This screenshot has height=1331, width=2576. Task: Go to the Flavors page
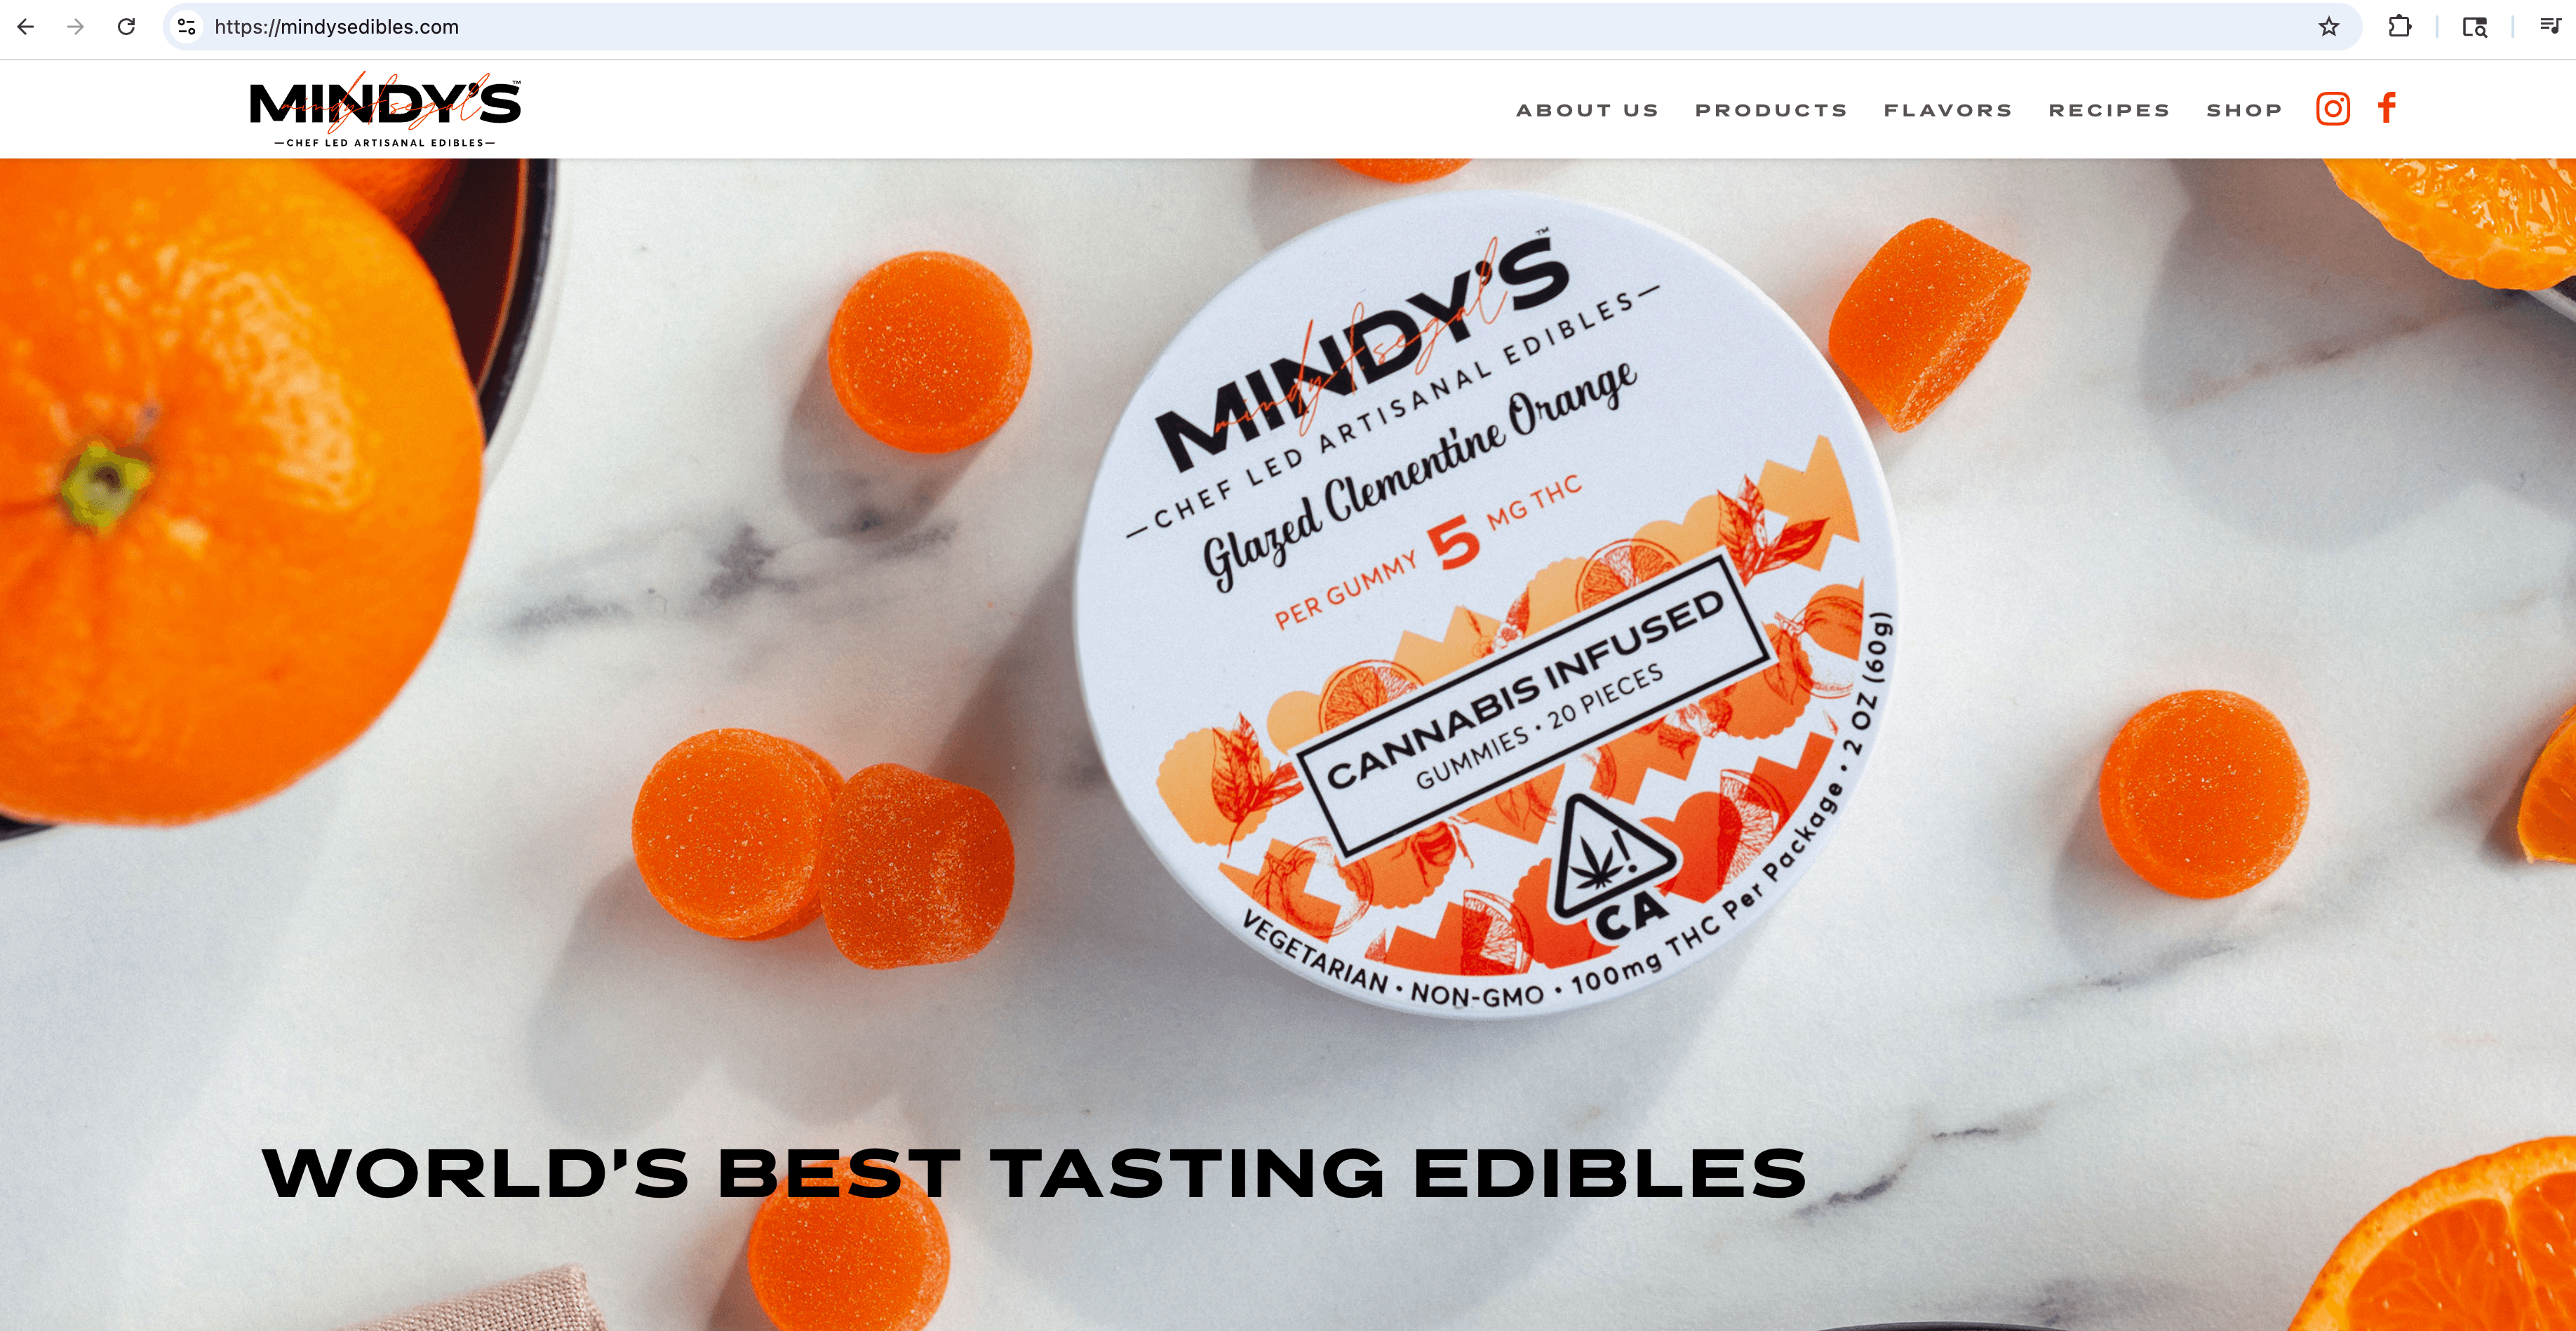(1948, 110)
